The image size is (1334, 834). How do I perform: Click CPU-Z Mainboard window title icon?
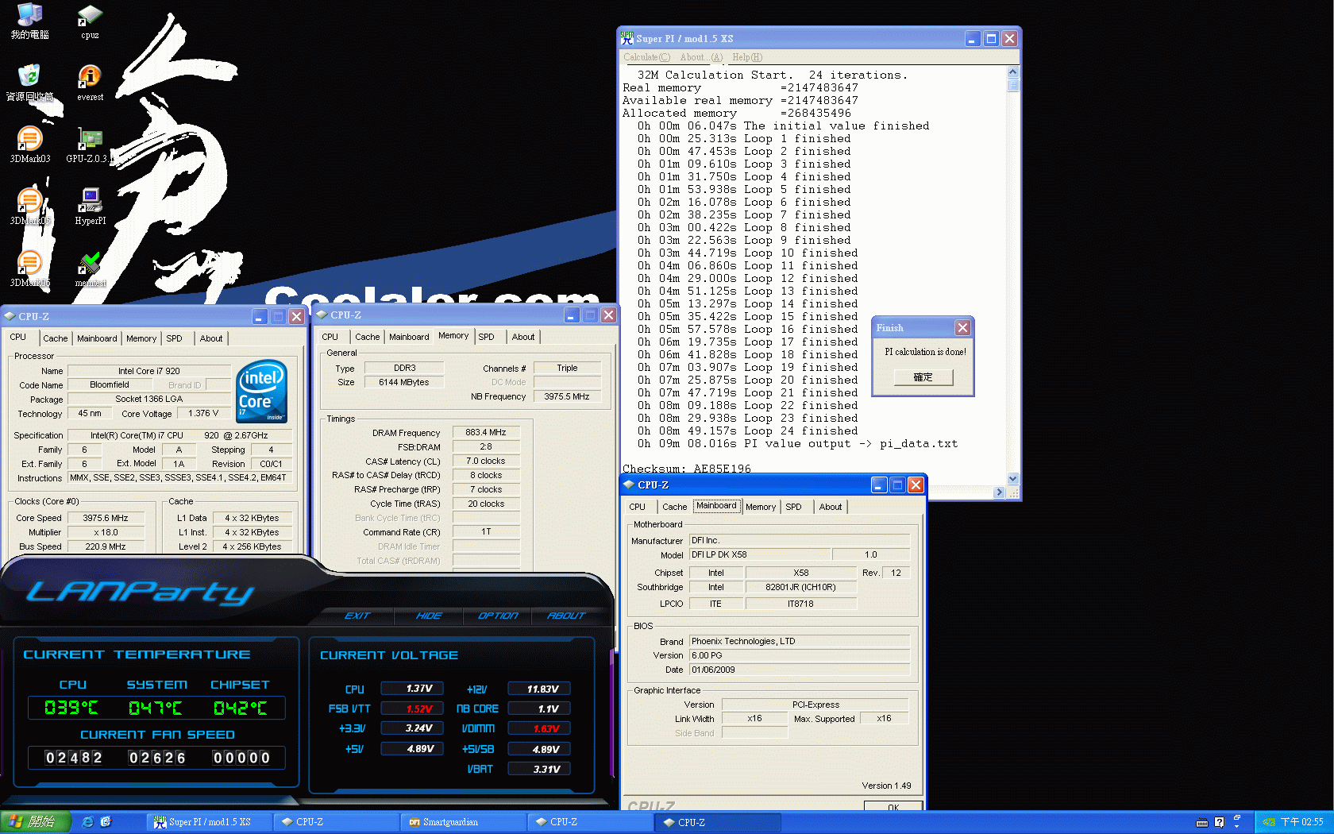point(629,485)
